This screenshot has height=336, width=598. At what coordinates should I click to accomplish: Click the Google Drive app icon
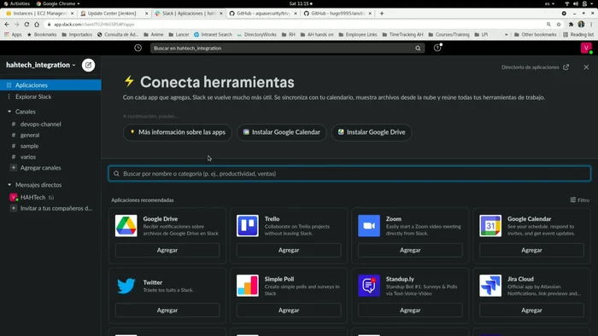click(126, 226)
